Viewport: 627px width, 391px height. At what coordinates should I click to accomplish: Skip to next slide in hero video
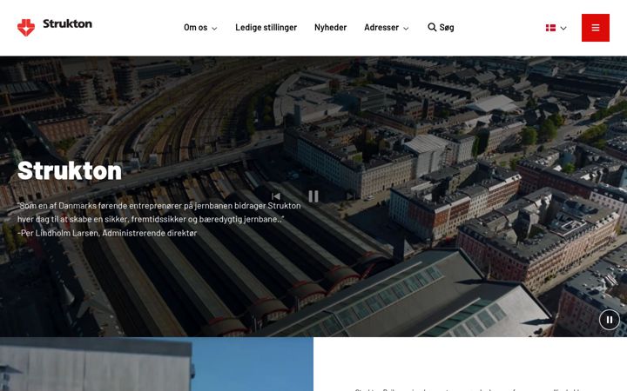350,196
